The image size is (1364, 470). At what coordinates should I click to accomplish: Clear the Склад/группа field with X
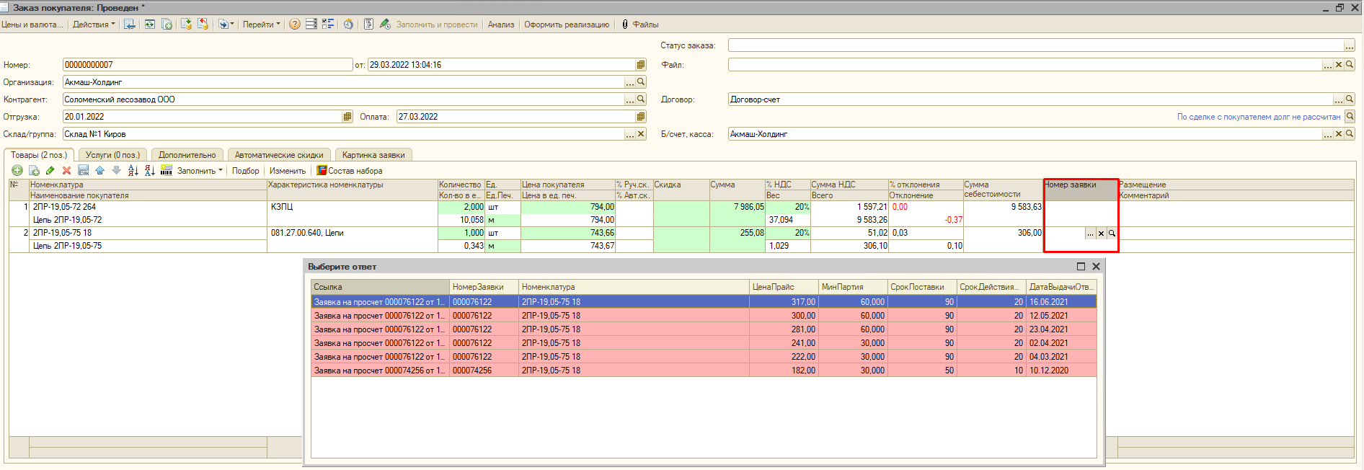pyautogui.click(x=641, y=134)
